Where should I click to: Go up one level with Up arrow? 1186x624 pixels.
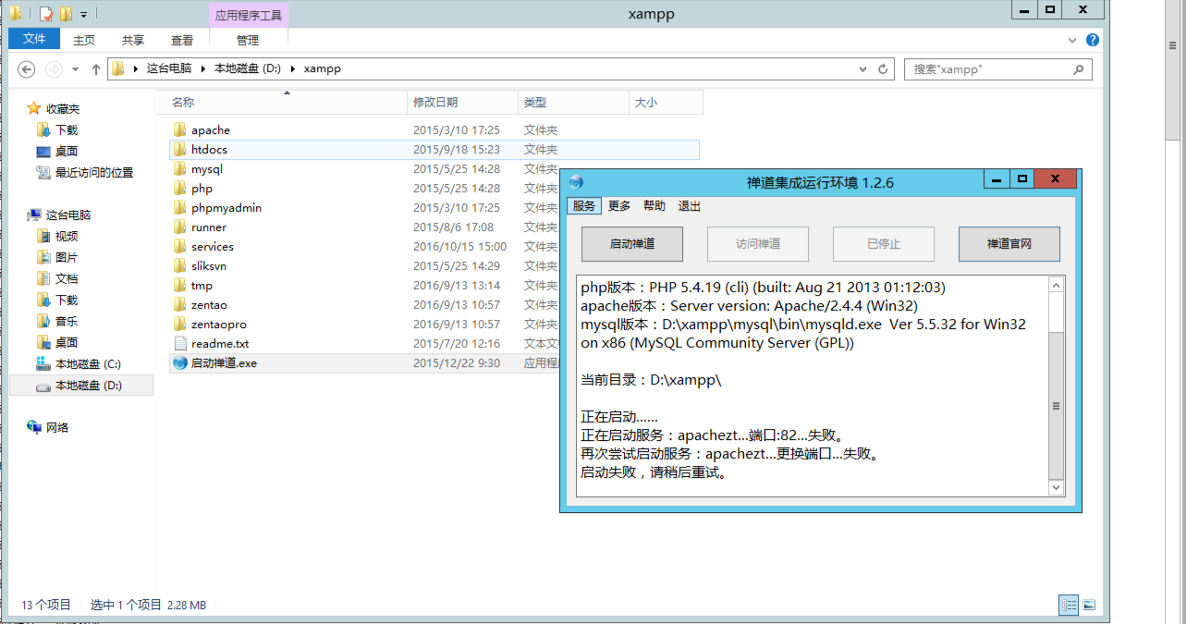click(96, 69)
